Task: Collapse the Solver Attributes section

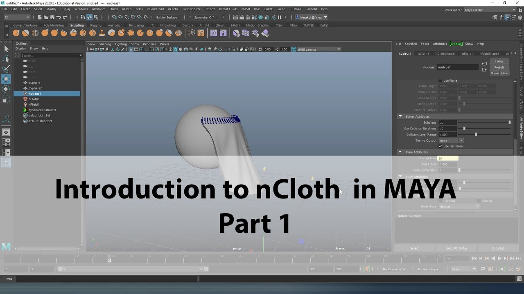Action: [x=400, y=116]
